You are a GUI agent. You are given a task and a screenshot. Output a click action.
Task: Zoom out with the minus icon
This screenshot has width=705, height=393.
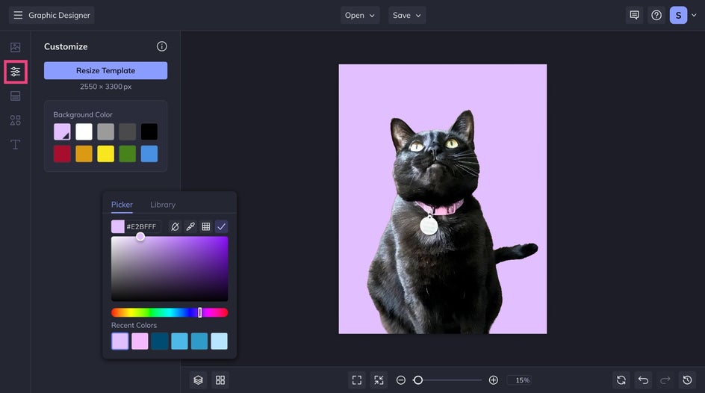[x=401, y=380]
